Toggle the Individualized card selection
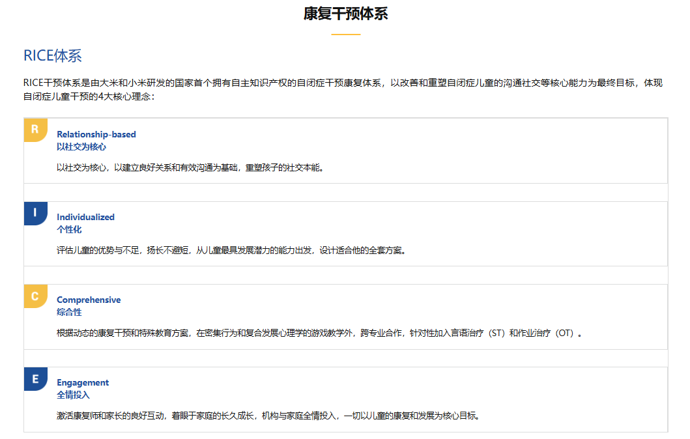 click(345, 233)
